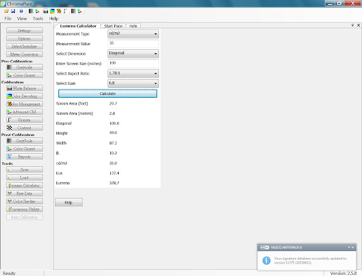Click the Load button under Tools
Image resolution: width=362 pixels, height=276 pixels.
pyautogui.click(x=24, y=178)
